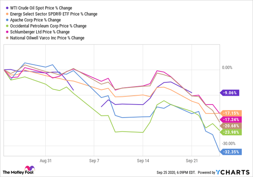Click the 0.00% y-axis label
This screenshot has width=253, height=177.
coord(227,68)
